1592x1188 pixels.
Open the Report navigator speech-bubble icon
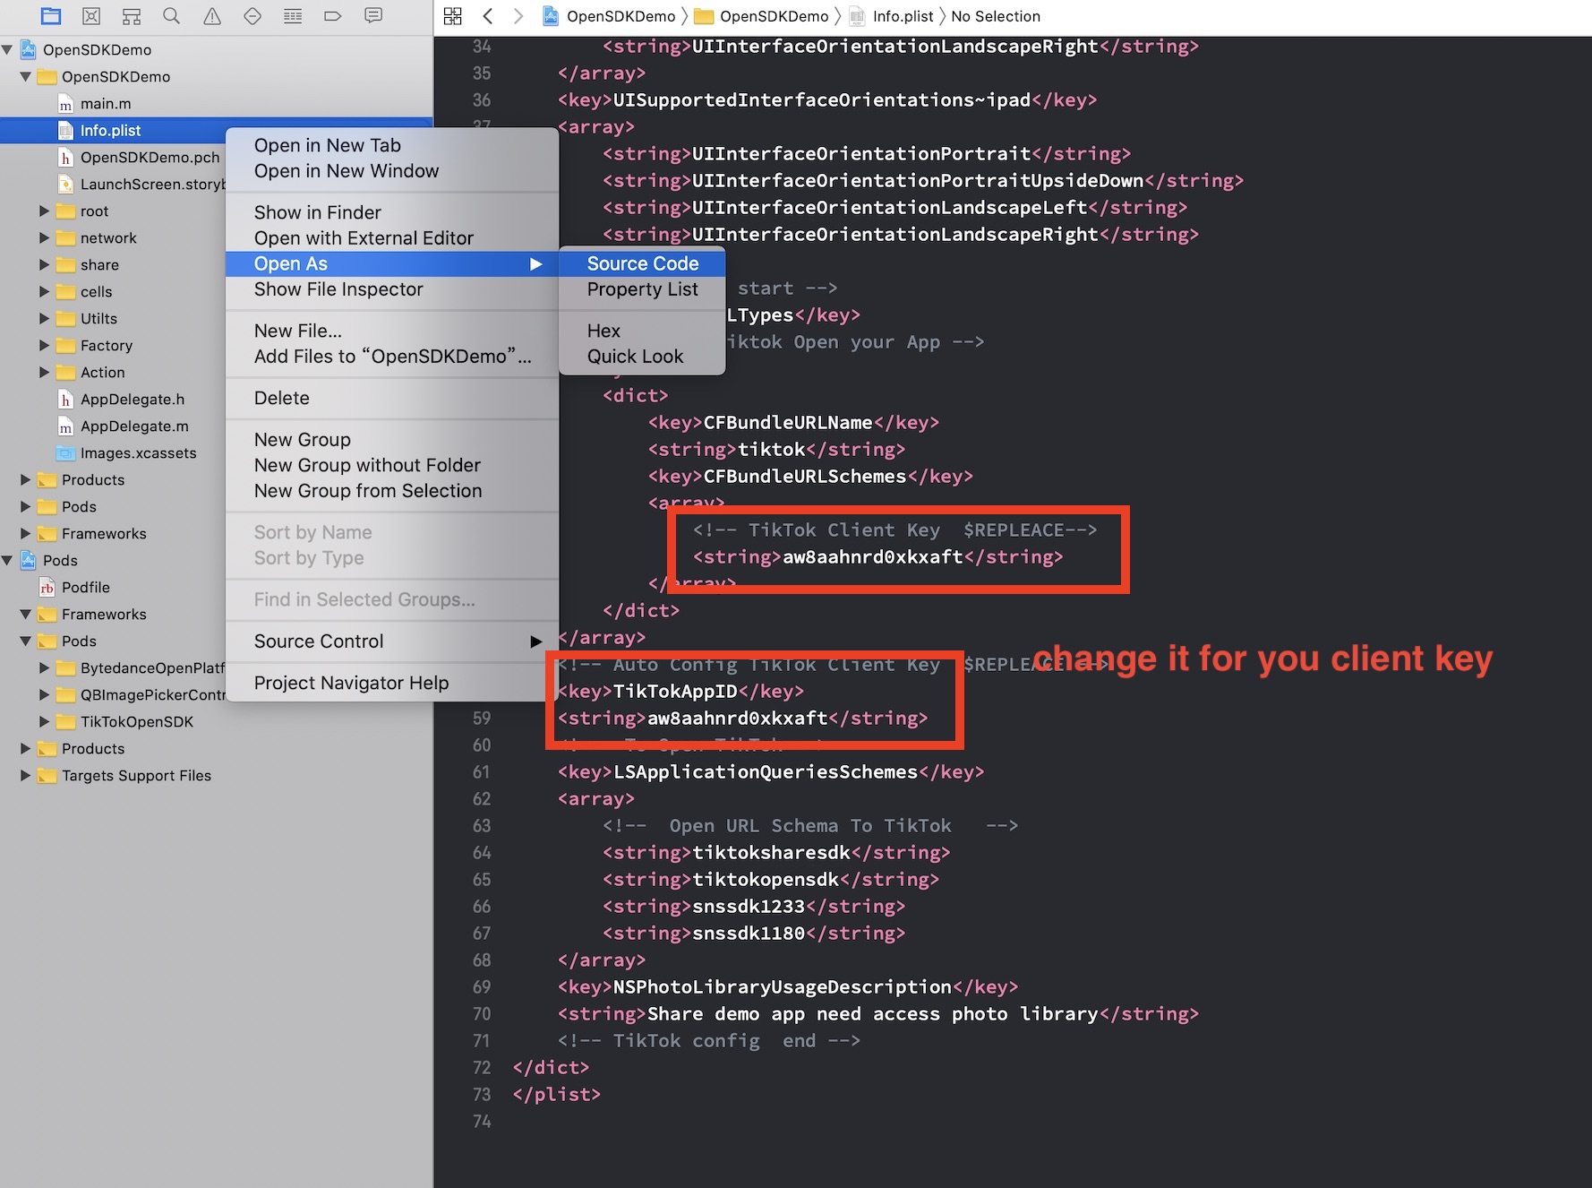[x=373, y=15]
